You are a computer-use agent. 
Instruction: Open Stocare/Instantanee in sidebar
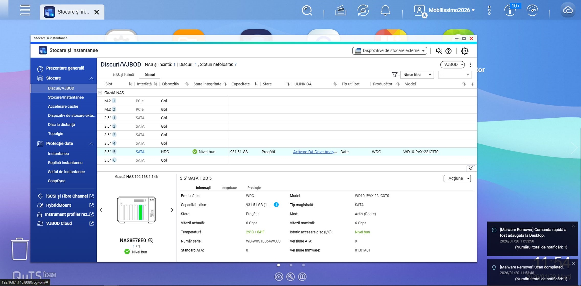[x=66, y=97]
